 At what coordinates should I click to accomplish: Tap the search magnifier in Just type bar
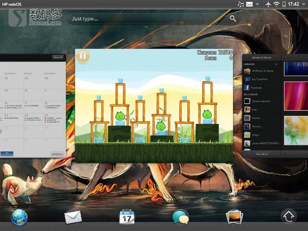tap(233, 18)
